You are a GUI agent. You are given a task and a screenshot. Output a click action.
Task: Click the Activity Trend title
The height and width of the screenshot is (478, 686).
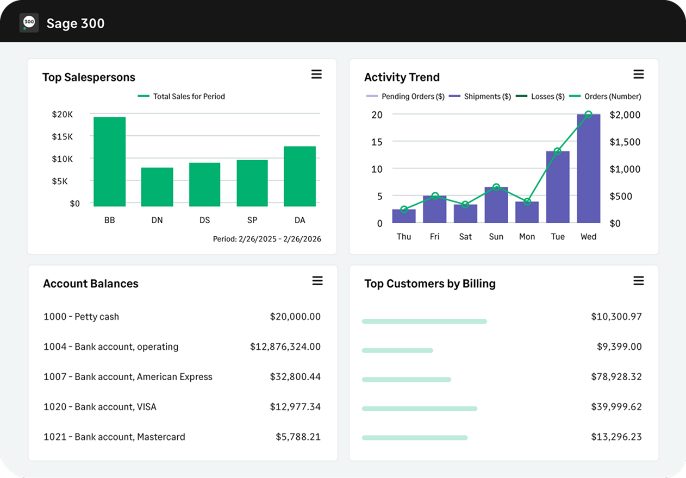402,77
